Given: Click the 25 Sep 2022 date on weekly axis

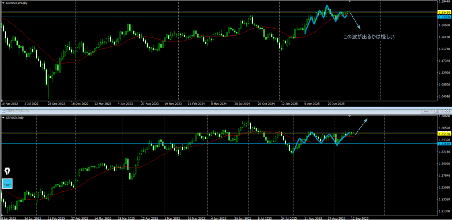Looking at the screenshot, I should pyautogui.click(x=56, y=104).
